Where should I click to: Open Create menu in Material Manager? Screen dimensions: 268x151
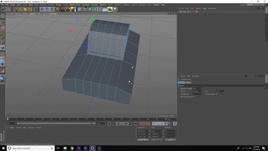pyautogui.click(x=11, y=128)
